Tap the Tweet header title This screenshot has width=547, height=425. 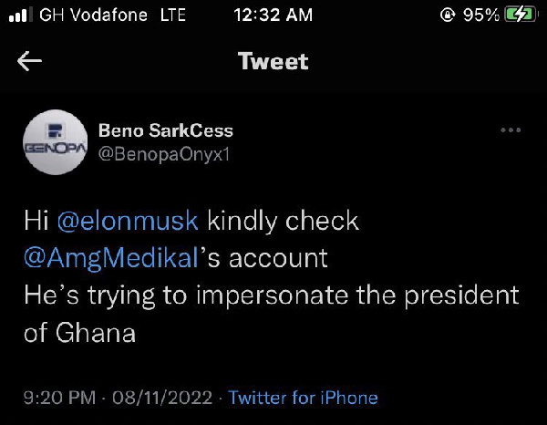coord(273,61)
